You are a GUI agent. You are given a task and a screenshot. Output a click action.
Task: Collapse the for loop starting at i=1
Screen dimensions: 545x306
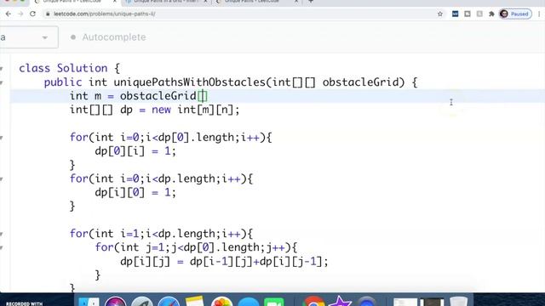[x=2, y=234]
